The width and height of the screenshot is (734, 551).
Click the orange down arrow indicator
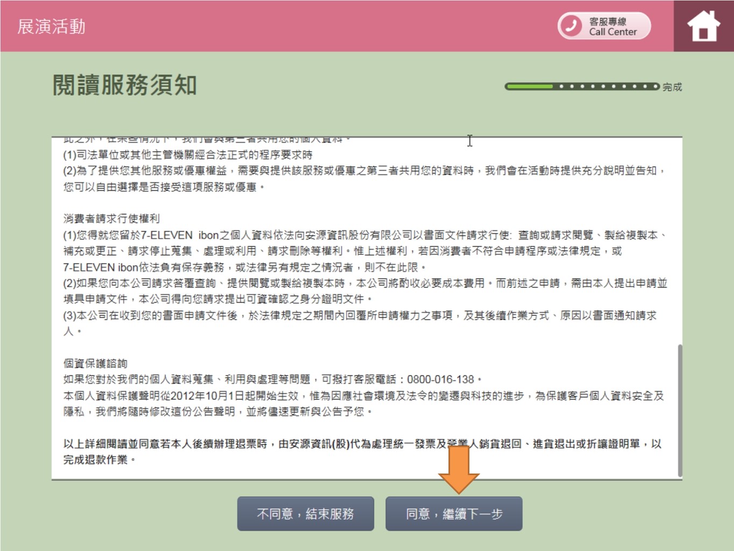click(x=458, y=468)
